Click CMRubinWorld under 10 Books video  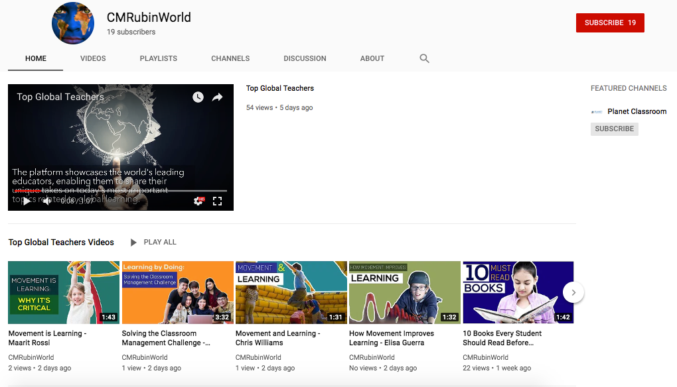485,357
